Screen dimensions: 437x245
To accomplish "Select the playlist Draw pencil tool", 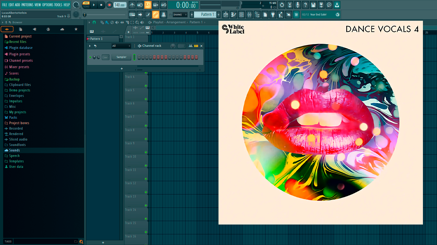I will [x=102, y=22].
